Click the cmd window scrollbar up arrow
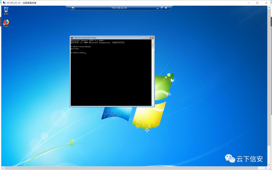 point(153,41)
